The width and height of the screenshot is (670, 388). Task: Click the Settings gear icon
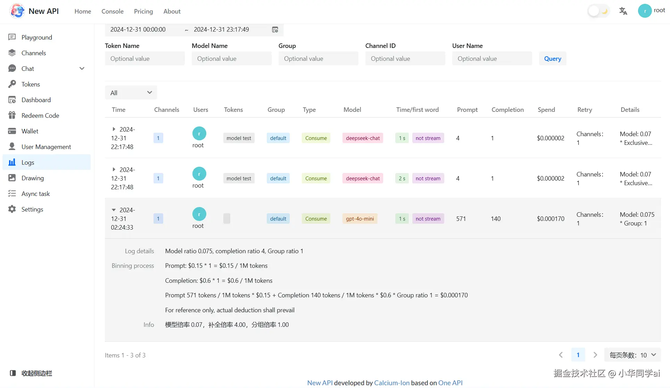pos(12,209)
